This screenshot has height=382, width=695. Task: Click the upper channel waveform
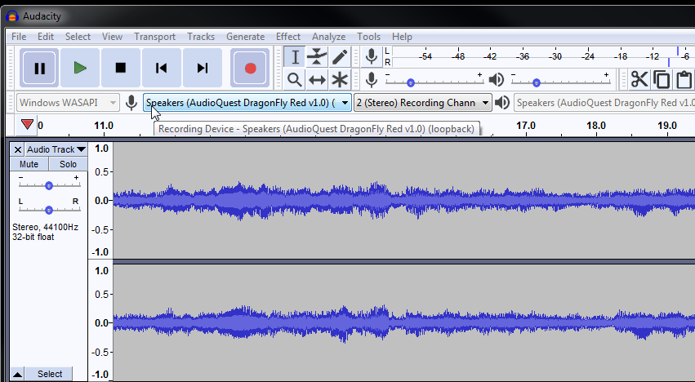point(403,200)
